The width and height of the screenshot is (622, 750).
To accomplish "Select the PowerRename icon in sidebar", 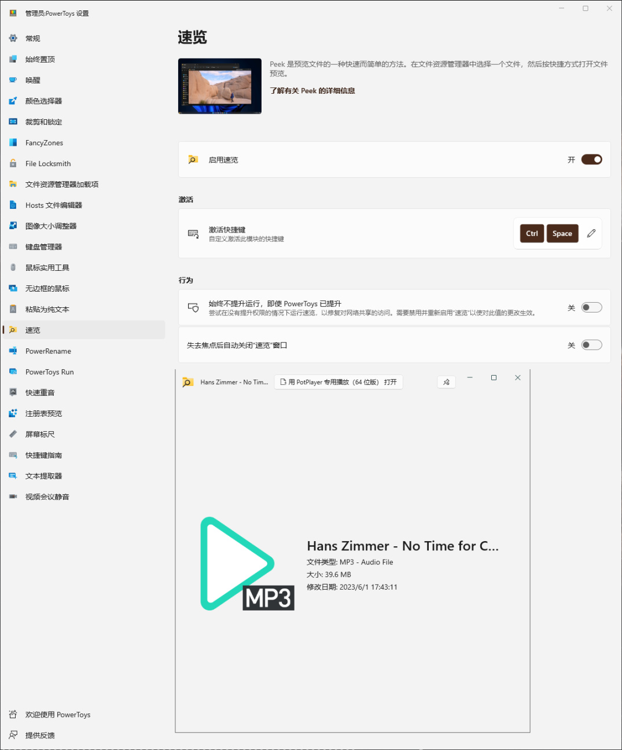I will (13, 351).
